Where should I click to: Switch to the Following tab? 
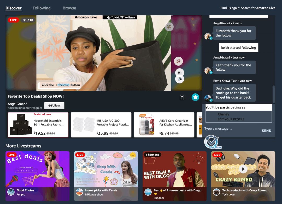pyautogui.click(x=42, y=8)
